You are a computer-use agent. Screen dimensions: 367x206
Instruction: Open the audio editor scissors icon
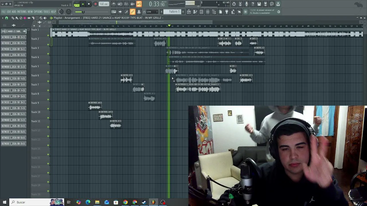240,4
